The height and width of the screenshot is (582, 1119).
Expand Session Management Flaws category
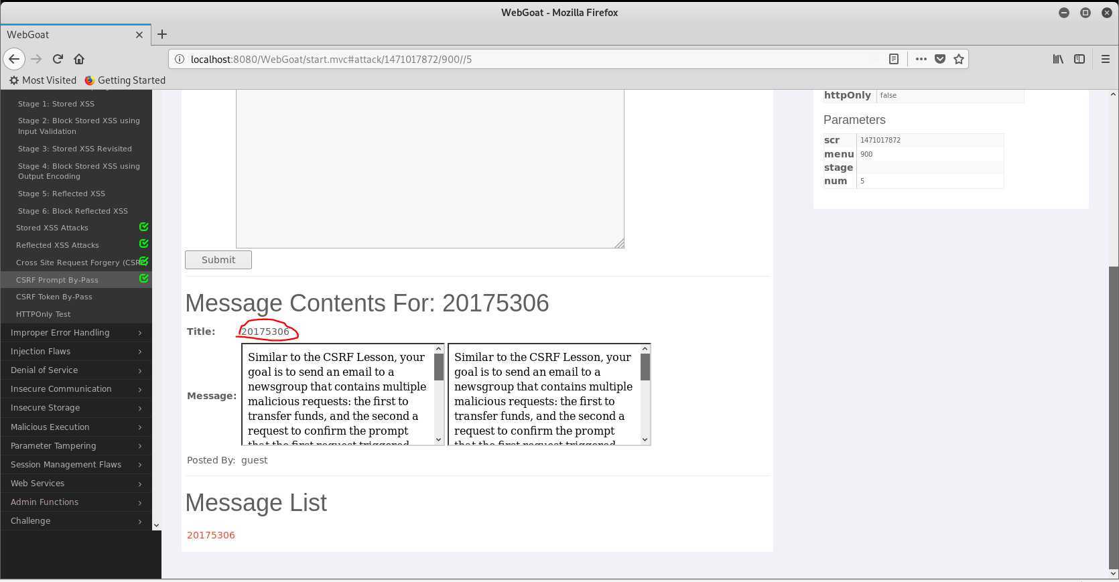click(76, 465)
